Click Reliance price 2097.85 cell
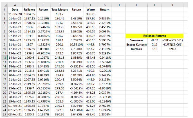193x118 pixels. pos(30,80)
